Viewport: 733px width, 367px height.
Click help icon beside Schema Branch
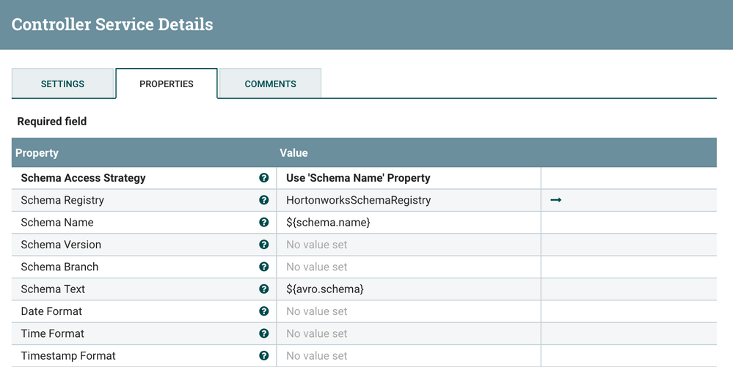264,267
